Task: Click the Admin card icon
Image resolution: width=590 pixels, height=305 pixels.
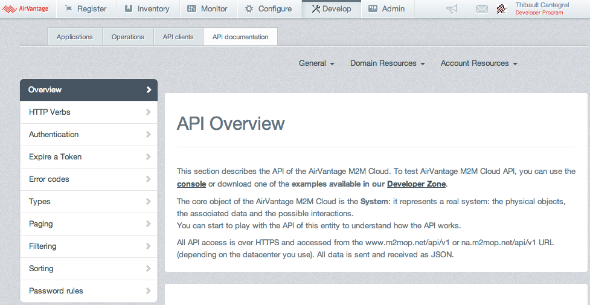Action: 373,8
